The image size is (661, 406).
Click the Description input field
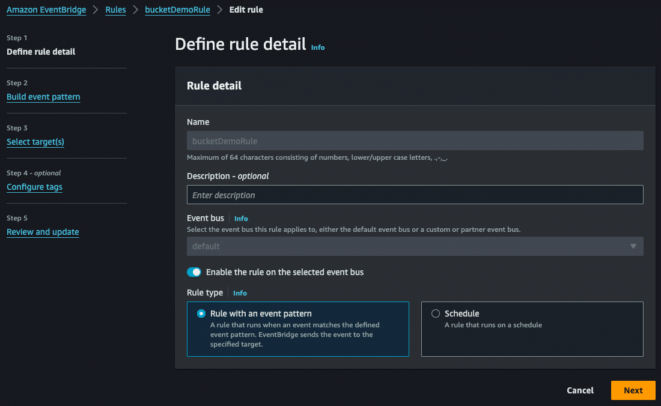point(415,195)
